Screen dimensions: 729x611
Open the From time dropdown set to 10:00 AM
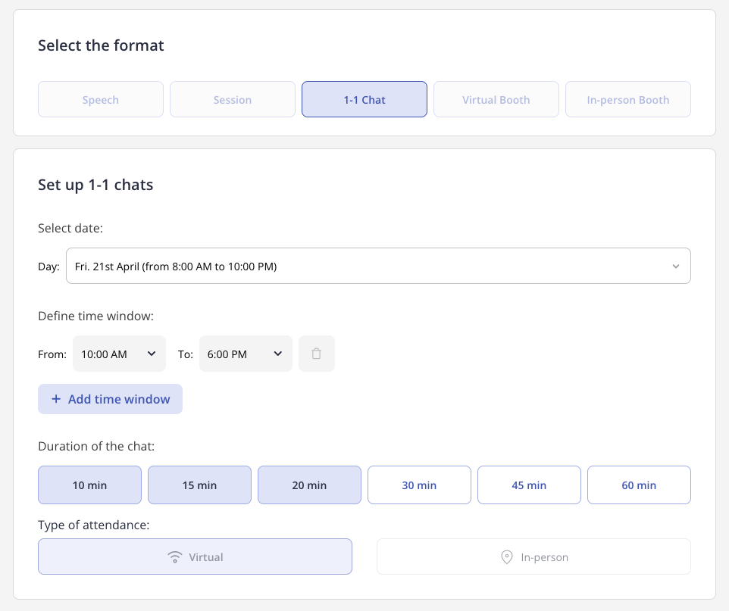pyautogui.click(x=119, y=354)
